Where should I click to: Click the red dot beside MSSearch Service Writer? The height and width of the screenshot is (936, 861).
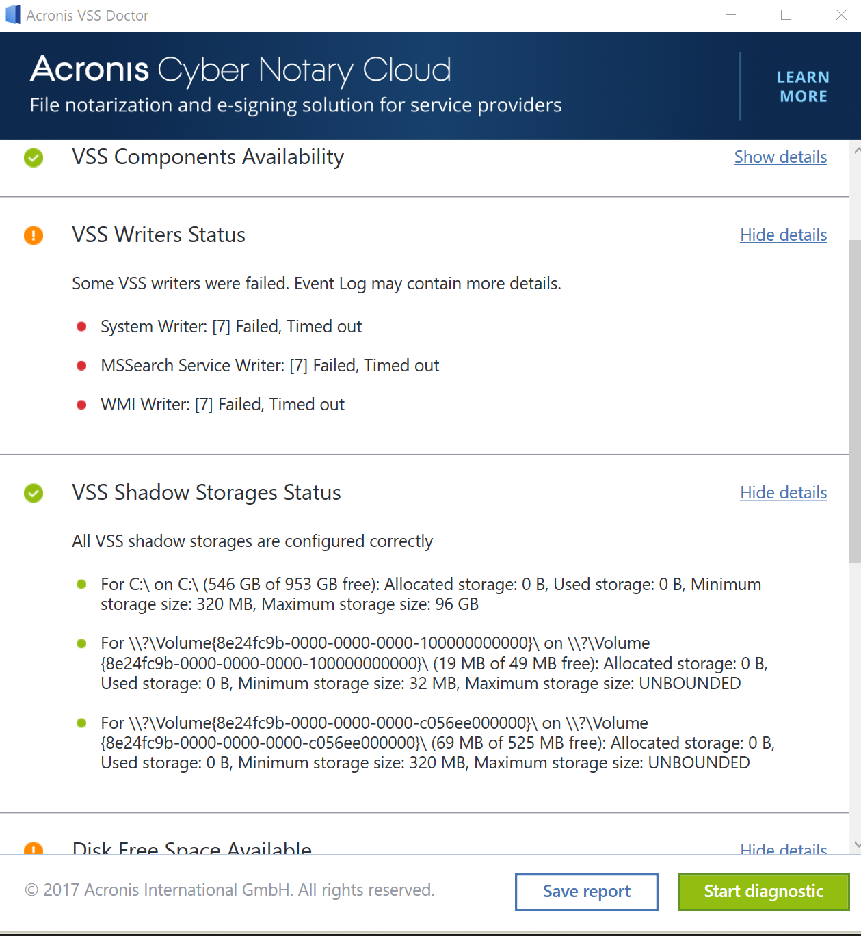click(x=82, y=366)
